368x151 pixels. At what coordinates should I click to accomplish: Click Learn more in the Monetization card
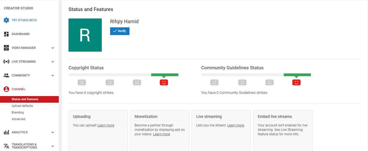pyautogui.click(x=161, y=134)
